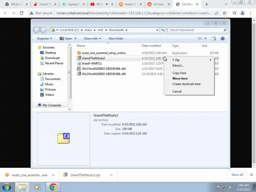256x192 pixels.
Task: Click the navigation pane scrollbar down arrow
Action: point(70,109)
